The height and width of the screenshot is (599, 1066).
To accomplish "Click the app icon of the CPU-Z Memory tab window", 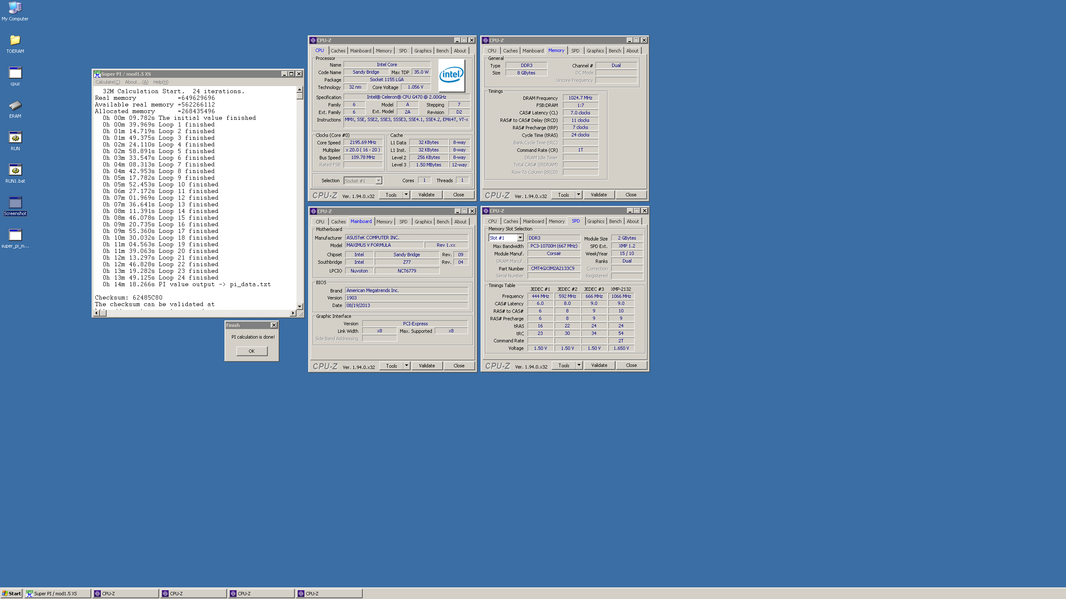I will click(x=485, y=40).
